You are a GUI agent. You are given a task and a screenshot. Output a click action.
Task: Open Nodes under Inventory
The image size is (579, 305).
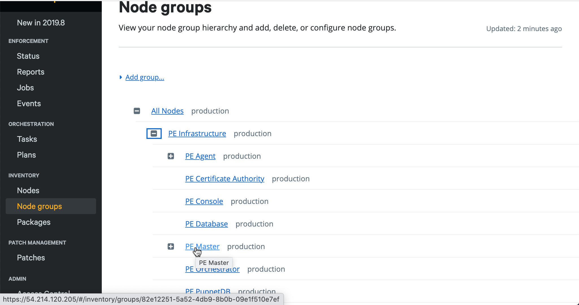click(x=28, y=190)
